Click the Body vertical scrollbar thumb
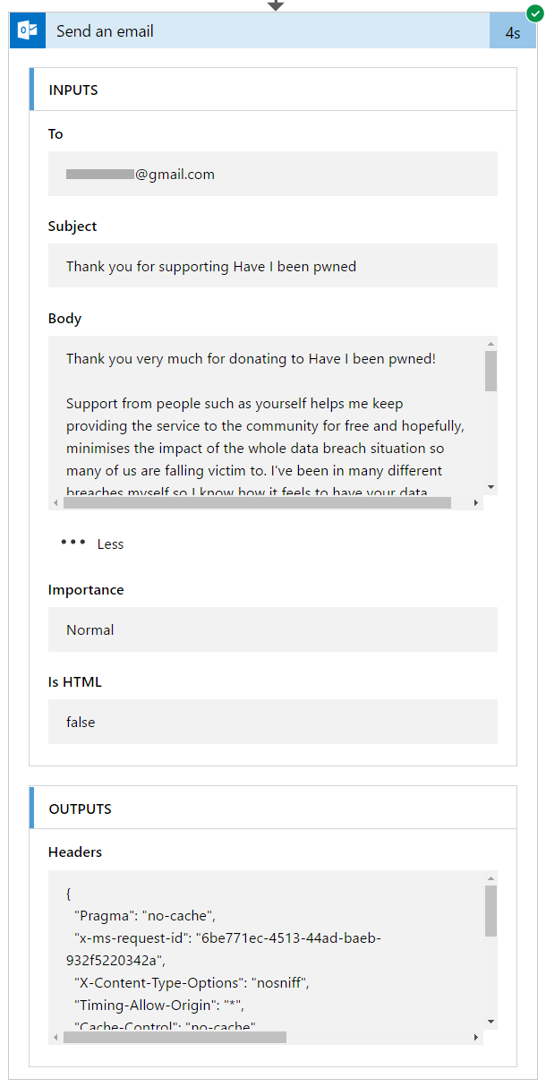The width and height of the screenshot is (546, 1087). point(491,371)
